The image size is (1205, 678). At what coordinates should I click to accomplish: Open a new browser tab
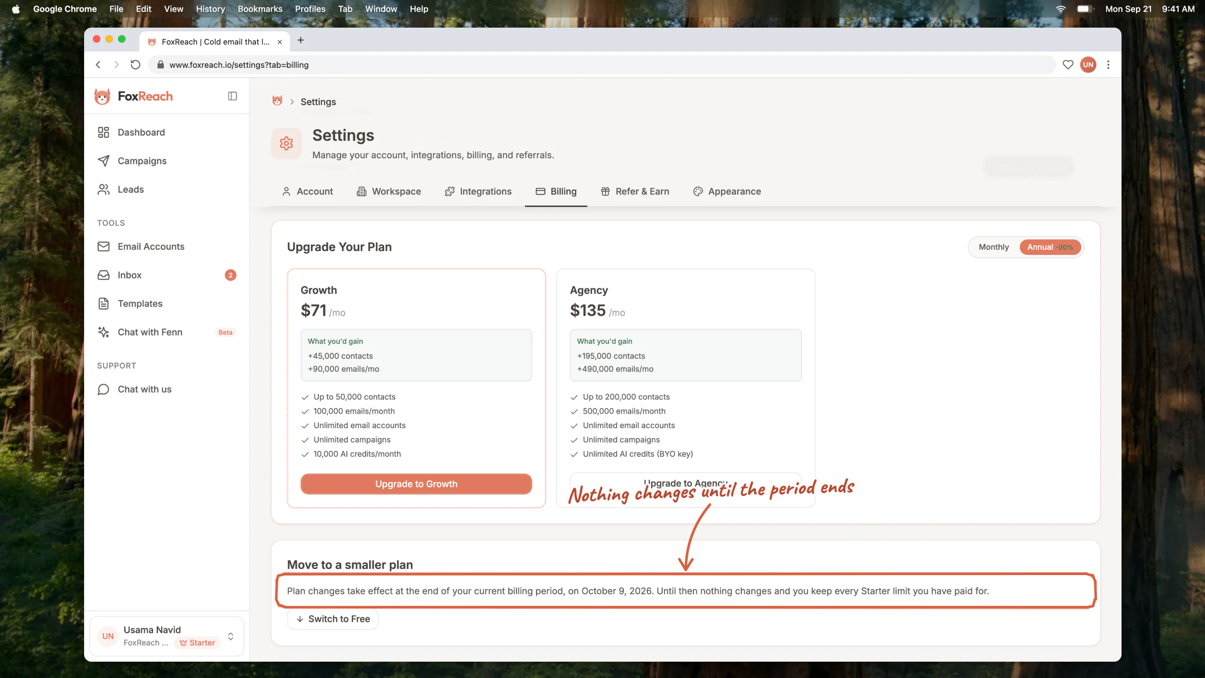301,41
